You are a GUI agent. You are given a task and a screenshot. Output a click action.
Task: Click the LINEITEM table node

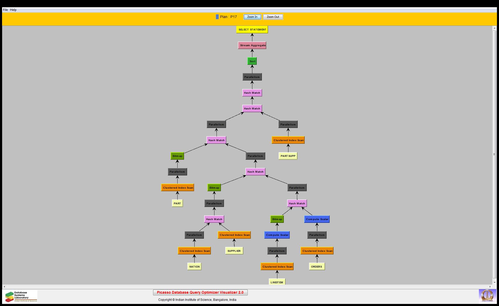(x=277, y=282)
